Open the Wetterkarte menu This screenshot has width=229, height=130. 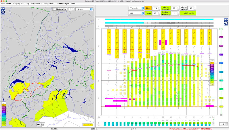click(x=36, y=4)
